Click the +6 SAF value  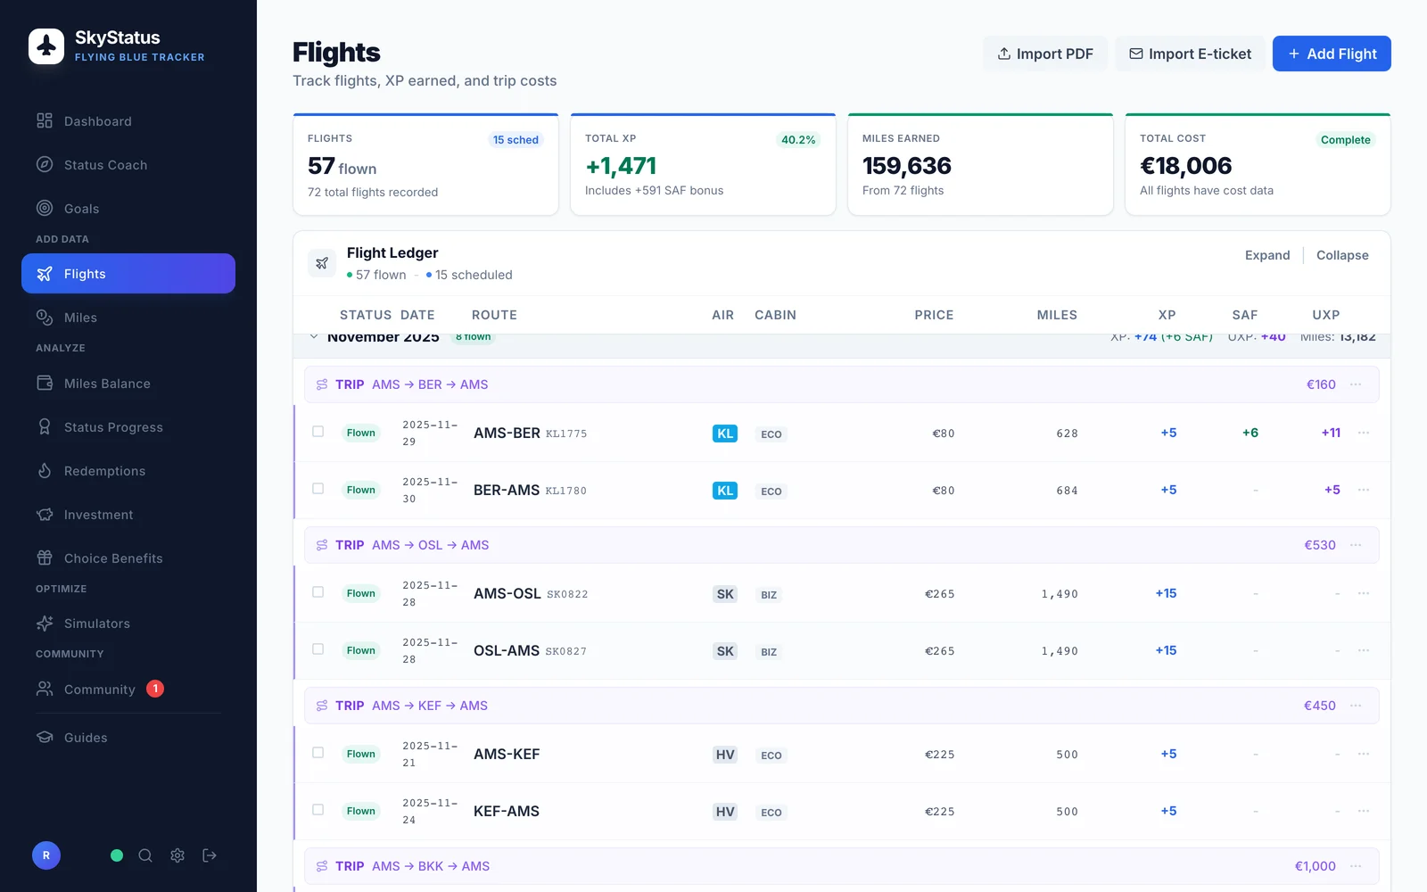click(x=1250, y=433)
